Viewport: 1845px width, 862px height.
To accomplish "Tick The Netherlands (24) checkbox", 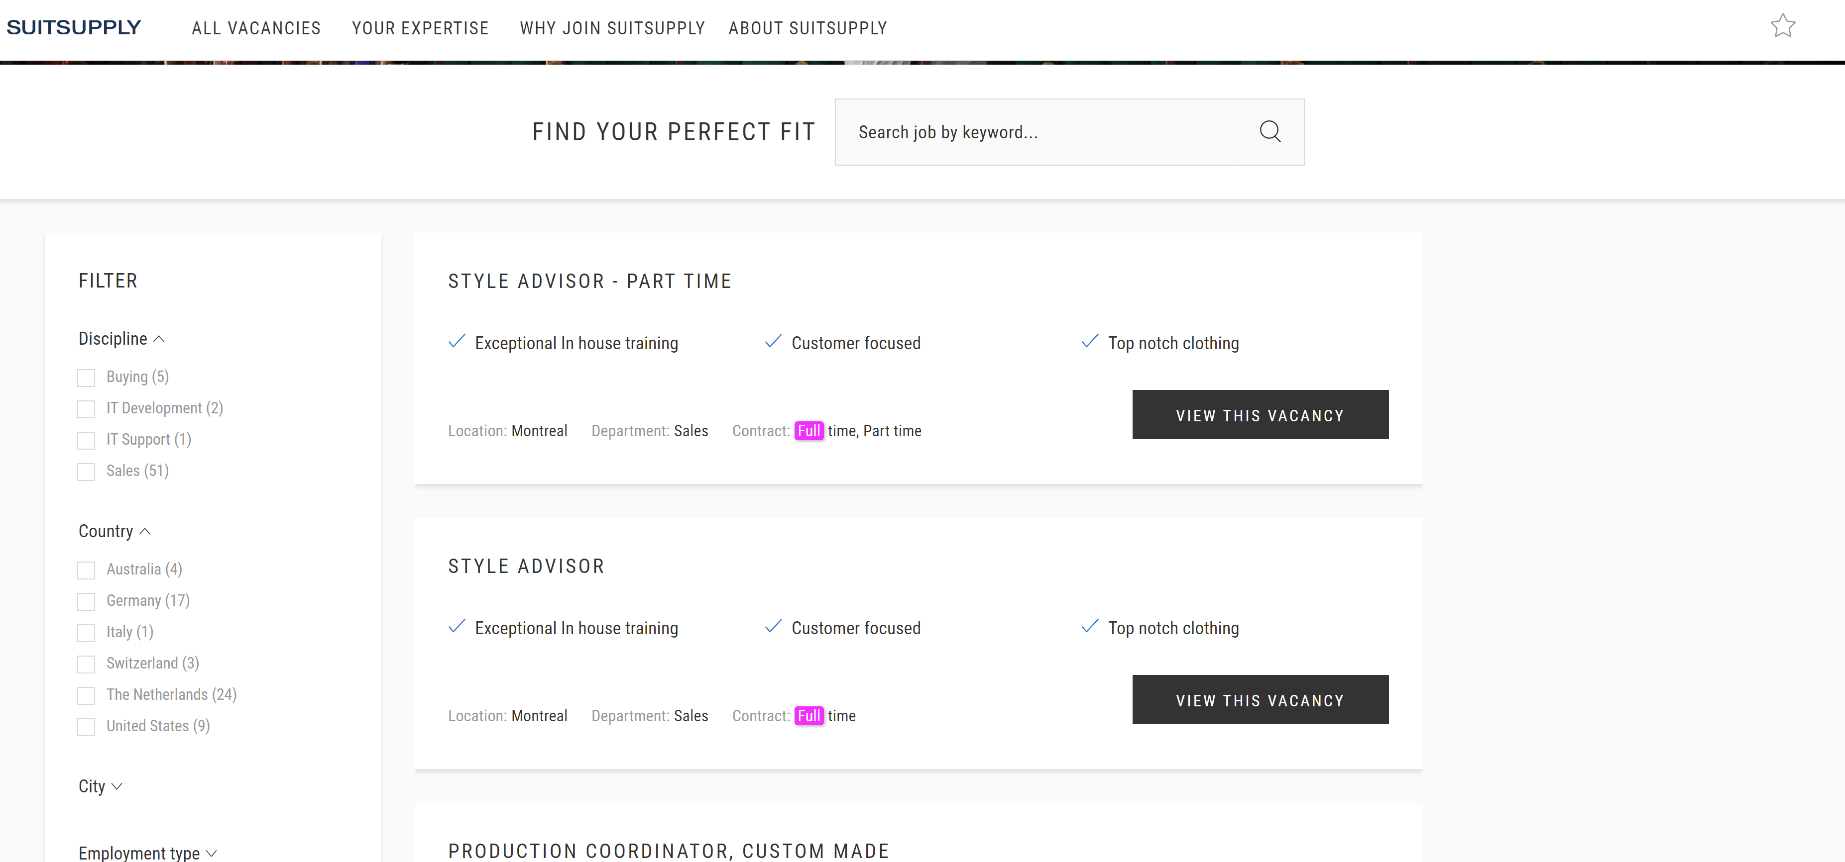I will 86,696.
